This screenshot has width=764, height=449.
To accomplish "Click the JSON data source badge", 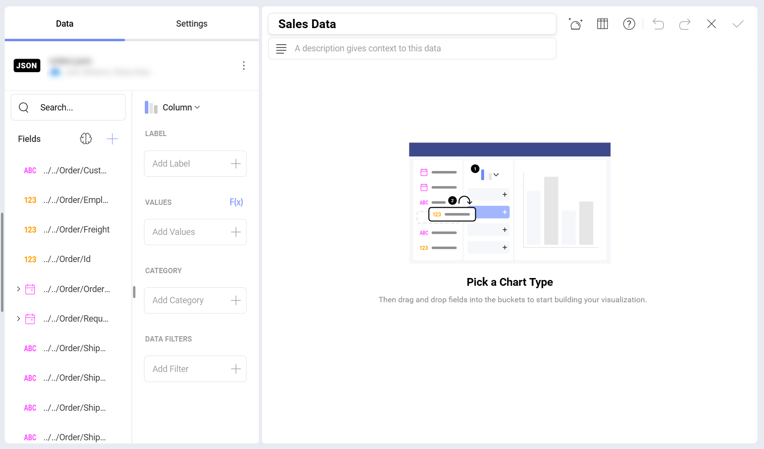I will click(x=27, y=65).
